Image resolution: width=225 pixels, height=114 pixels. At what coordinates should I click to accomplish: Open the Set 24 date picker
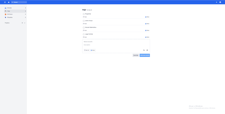coord(87,50)
